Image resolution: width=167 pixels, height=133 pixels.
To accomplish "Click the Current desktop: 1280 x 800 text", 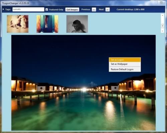I will 131,9.
